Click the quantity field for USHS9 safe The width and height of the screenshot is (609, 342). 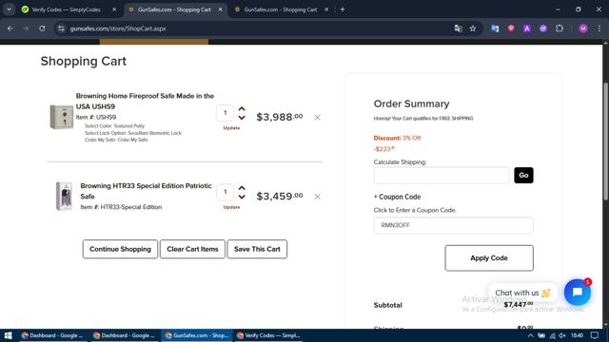225,113
